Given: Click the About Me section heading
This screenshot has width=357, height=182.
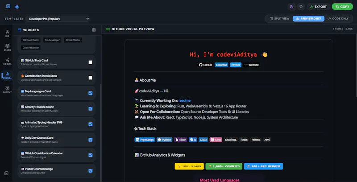Looking at the screenshot, I should pyautogui.click(x=145, y=80).
